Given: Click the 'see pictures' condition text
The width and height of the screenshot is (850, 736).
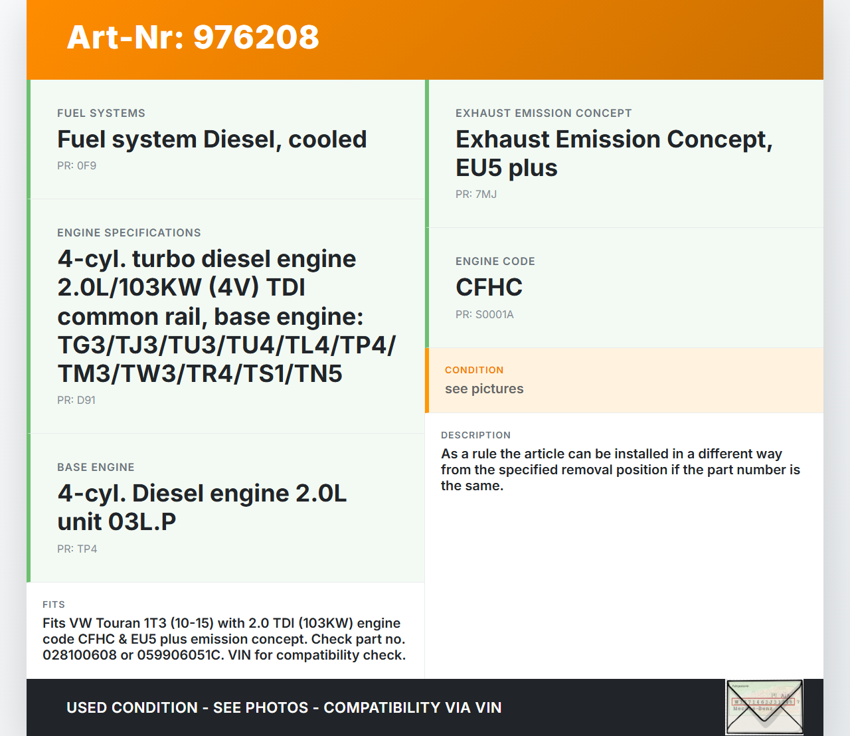Looking at the screenshot, I should pyautogui.click(x=484, y=389).
